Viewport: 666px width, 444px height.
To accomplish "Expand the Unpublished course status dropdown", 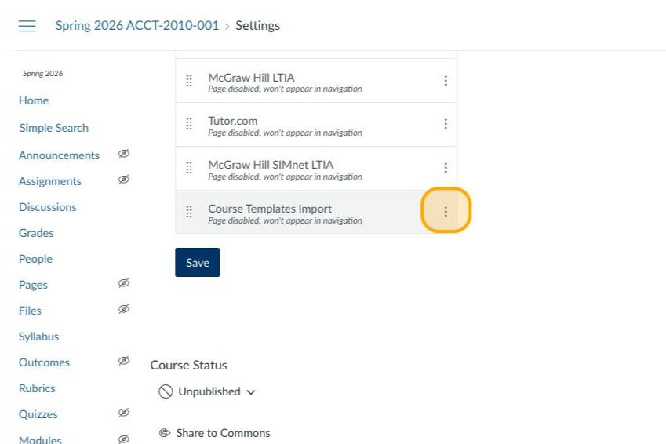I will click(x=251, y=391).
